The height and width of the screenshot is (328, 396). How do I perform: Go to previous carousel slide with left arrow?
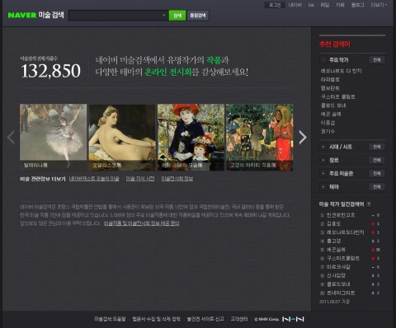pyautogui.click(x=11, y=138)
